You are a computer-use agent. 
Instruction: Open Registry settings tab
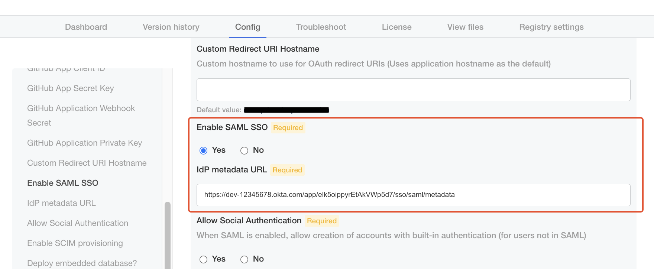pos(551,27)
